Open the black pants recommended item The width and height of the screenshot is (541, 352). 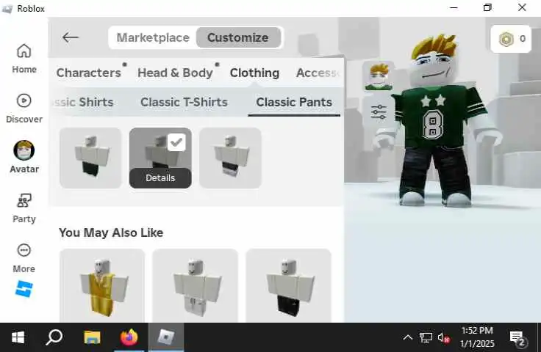[288, 285]
